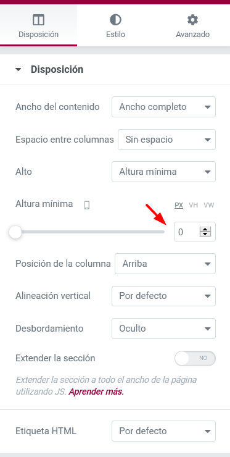Open the Alineación vertical dropdown
The image size is (230, 457).
click(163, 296)
